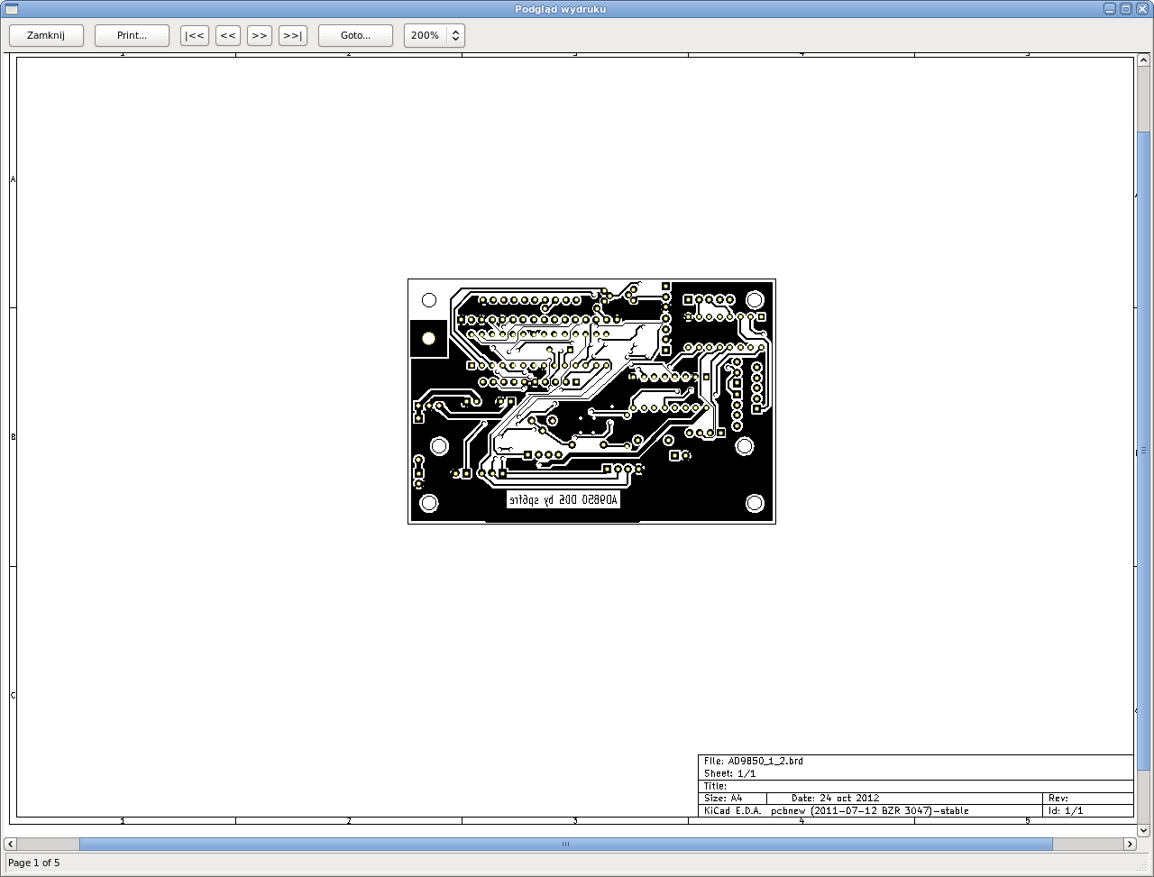This screenshot has width=1154, height=877.
Task: Go to previous page with << button
Action: 228,36
